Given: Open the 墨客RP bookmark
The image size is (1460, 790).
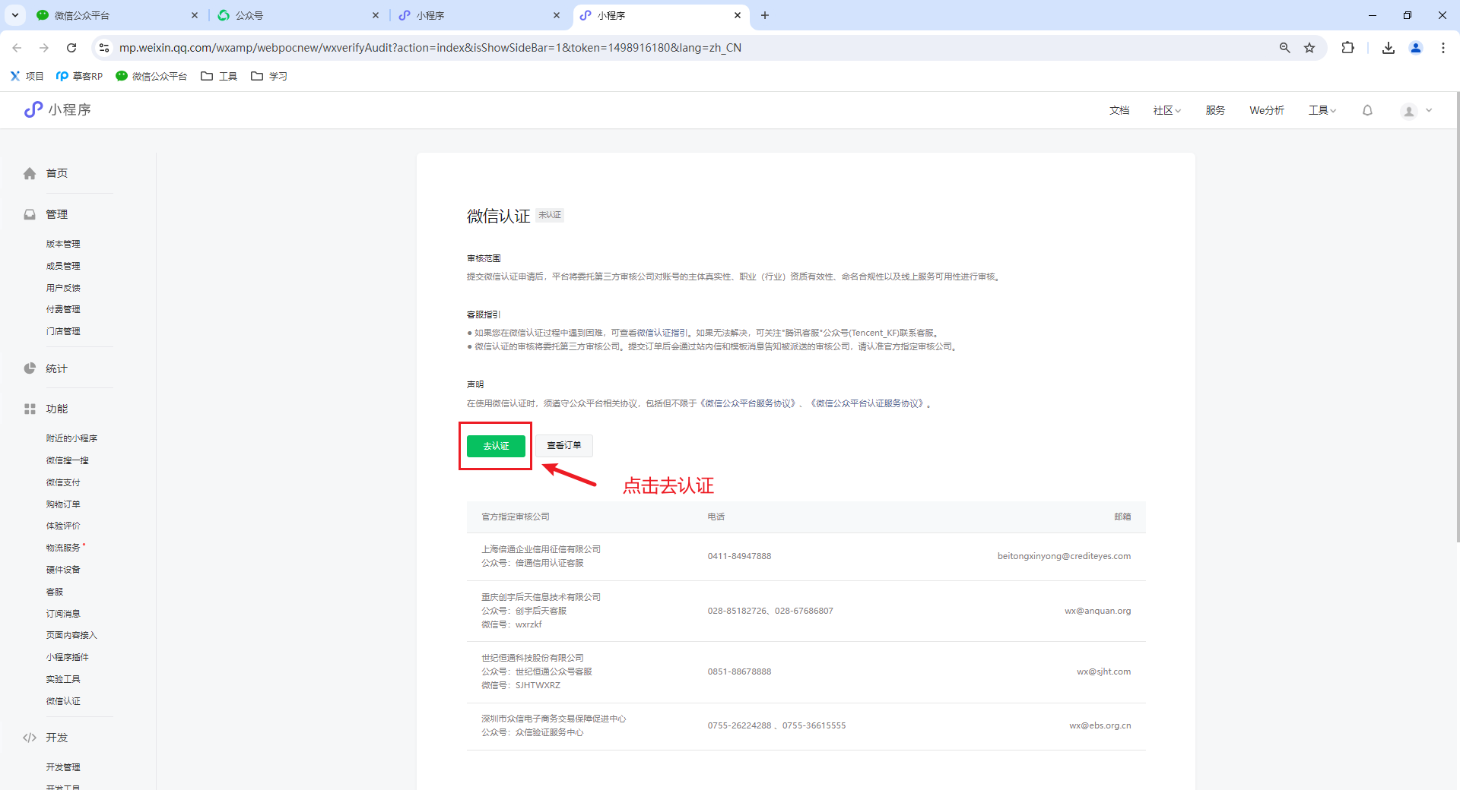Looking at the screenshot, I should 79,76.
